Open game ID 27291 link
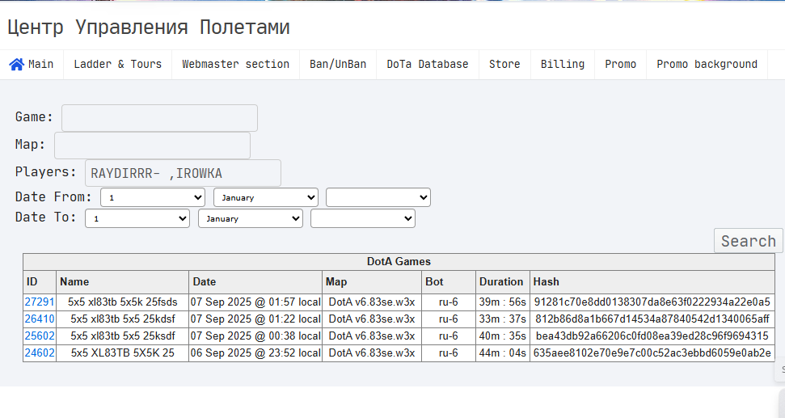This screenshot has height=418, width=785. click(x=40, y=302)
